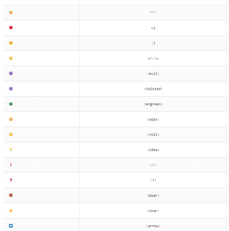Screen dimensions: 229x231
Task: Click the yellow star emoji icon
Action: [11, 211]
